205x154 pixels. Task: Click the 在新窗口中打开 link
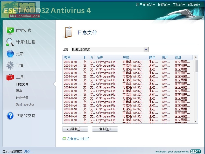[78, 139]
